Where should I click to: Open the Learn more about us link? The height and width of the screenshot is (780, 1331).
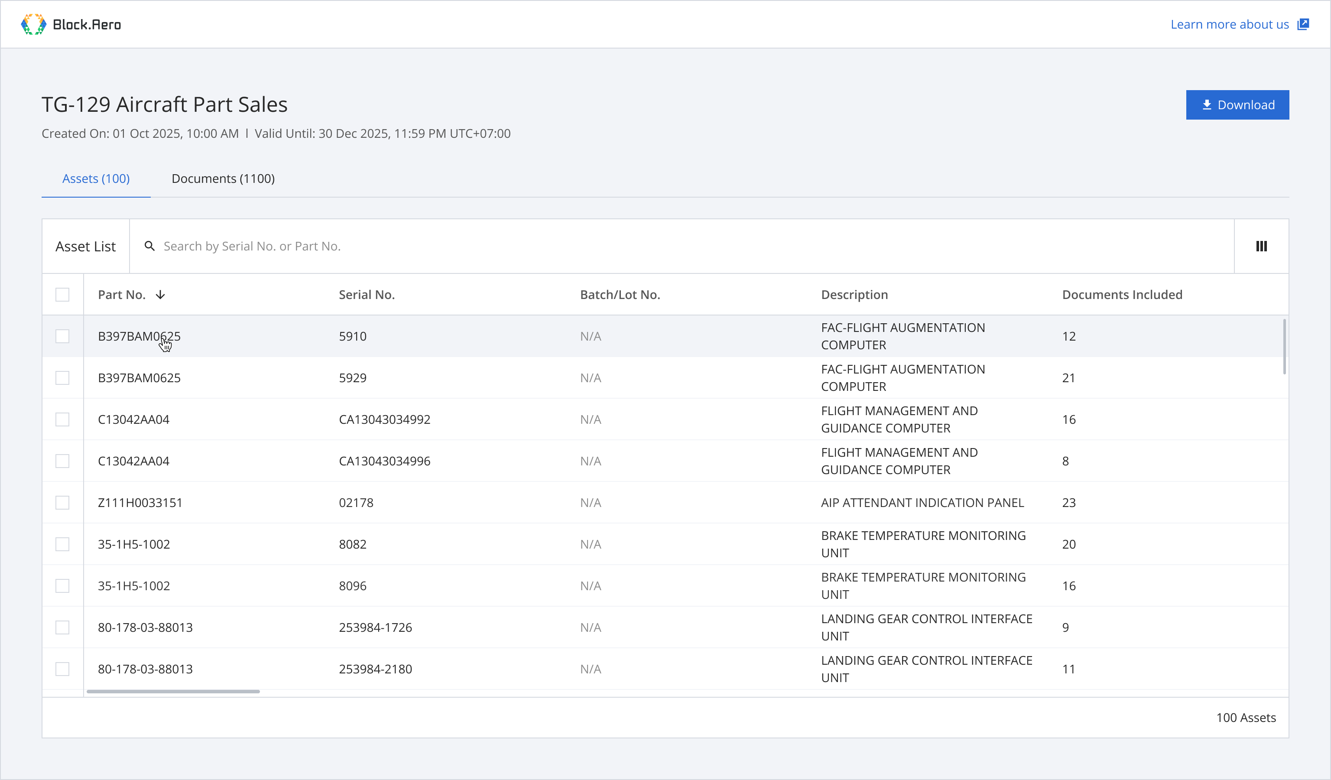(1230, 24)
